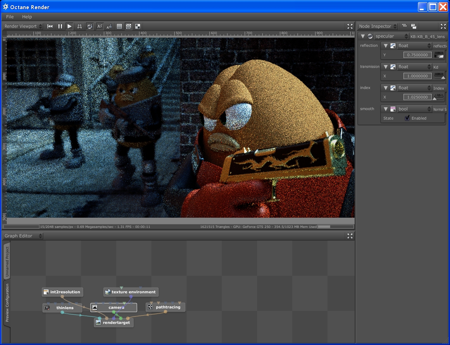Open the reflection float type dropdown
The height and width of the screenshot is (345, 450).
coord(414,46)
